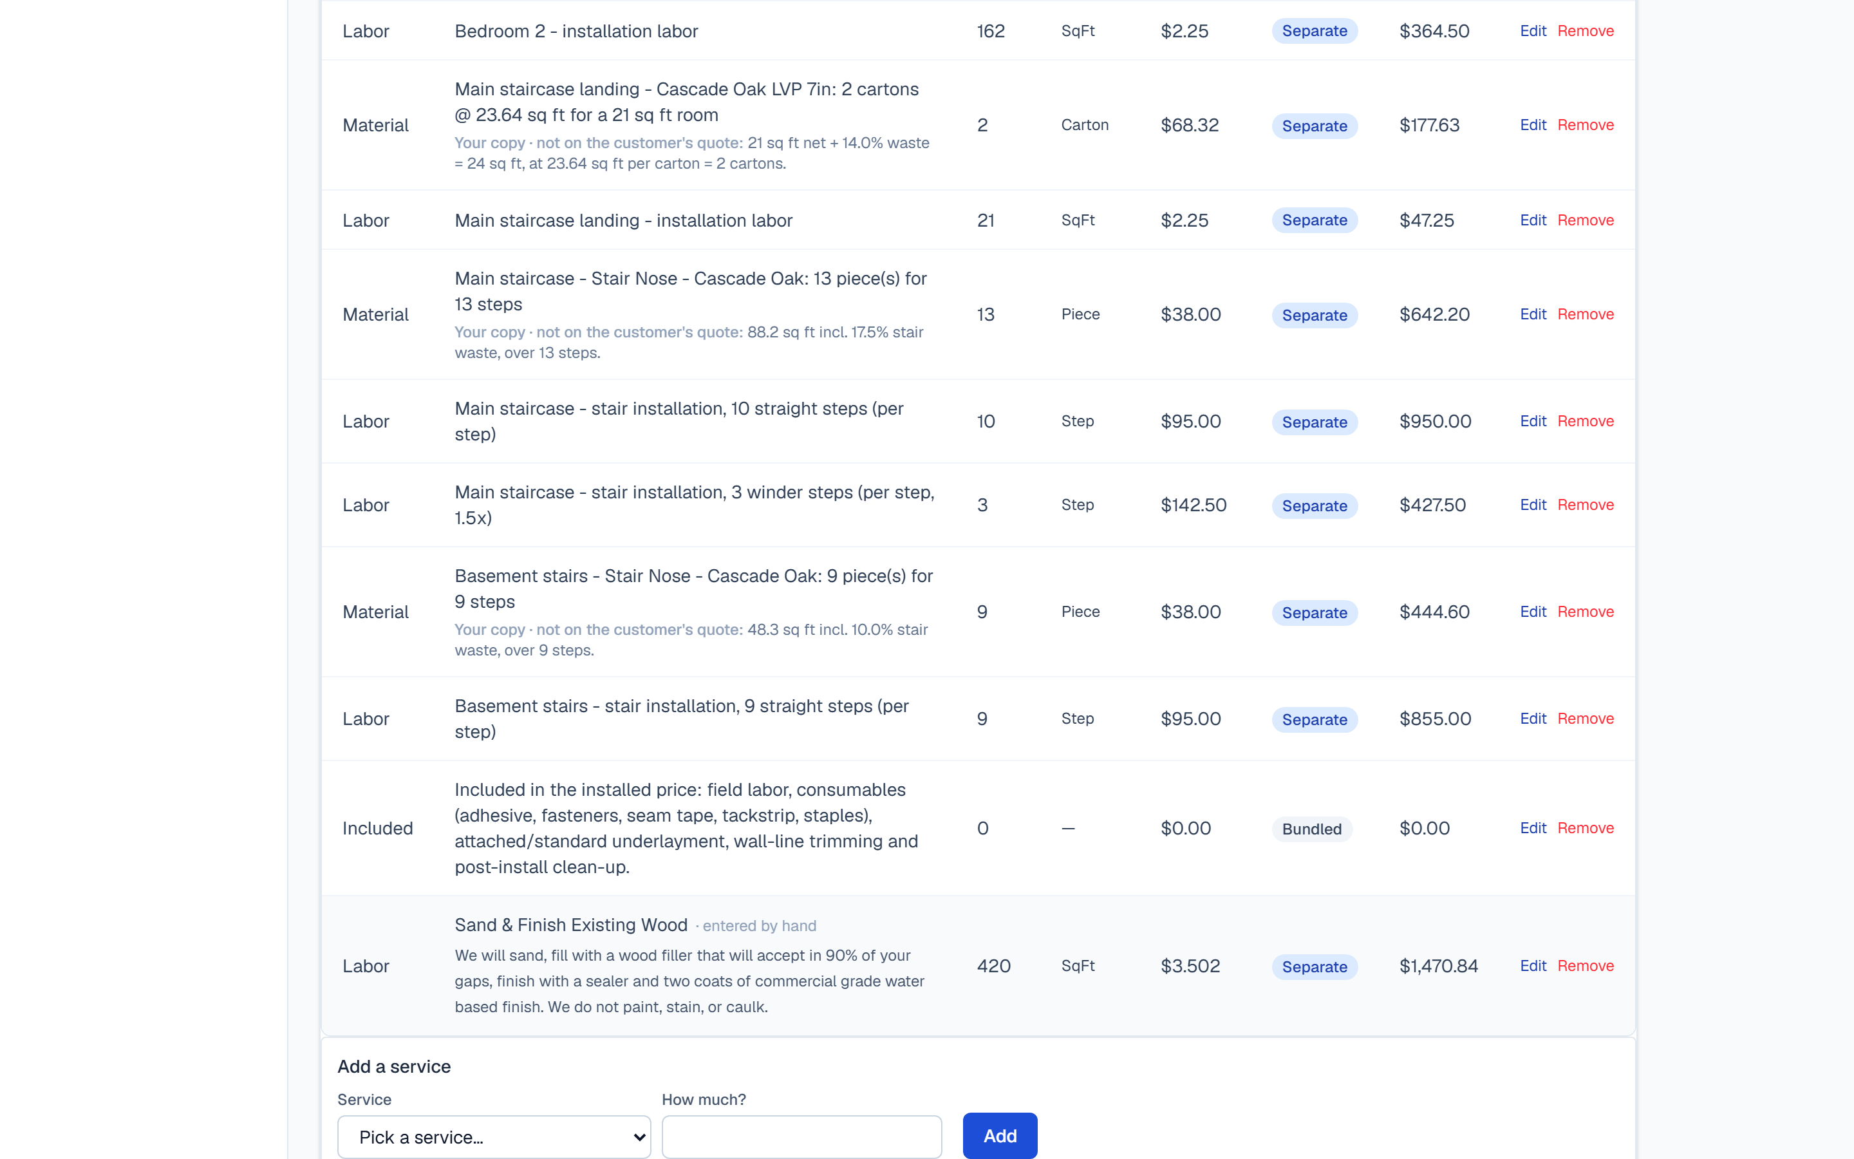Select the $1,470.84 total amount
Image resolution: width=1854 pixels, height=1159 pixels.
click(x=1438, y=966)
